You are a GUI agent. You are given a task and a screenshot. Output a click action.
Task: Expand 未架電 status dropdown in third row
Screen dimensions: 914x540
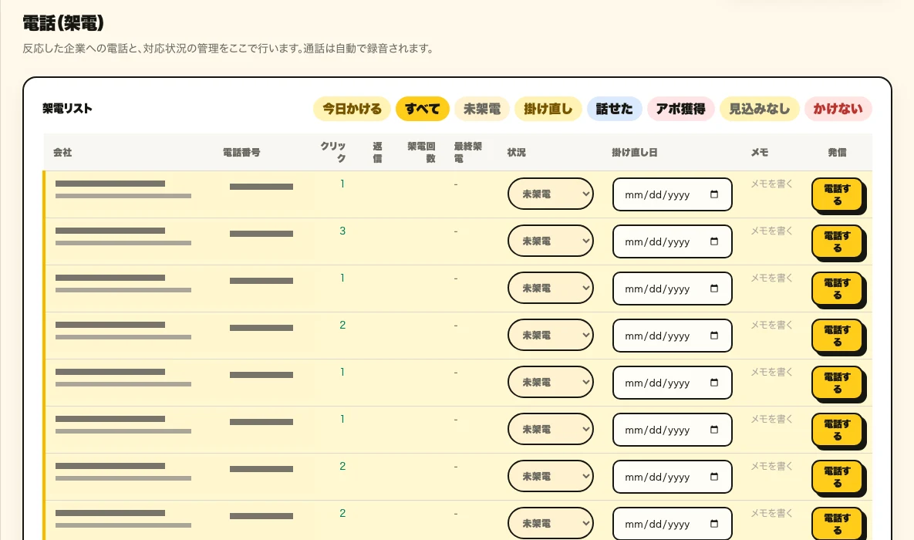coord(551,288)
